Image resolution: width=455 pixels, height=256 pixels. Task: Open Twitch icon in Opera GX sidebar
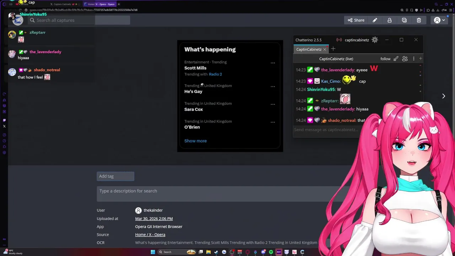click(x=4, y=120)
